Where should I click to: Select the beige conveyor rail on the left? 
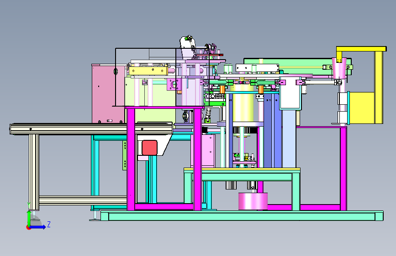coord(91,129)
